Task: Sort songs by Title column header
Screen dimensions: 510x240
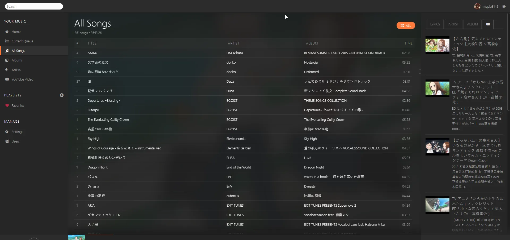Action: pyautogui.click(x=92, y=43)
